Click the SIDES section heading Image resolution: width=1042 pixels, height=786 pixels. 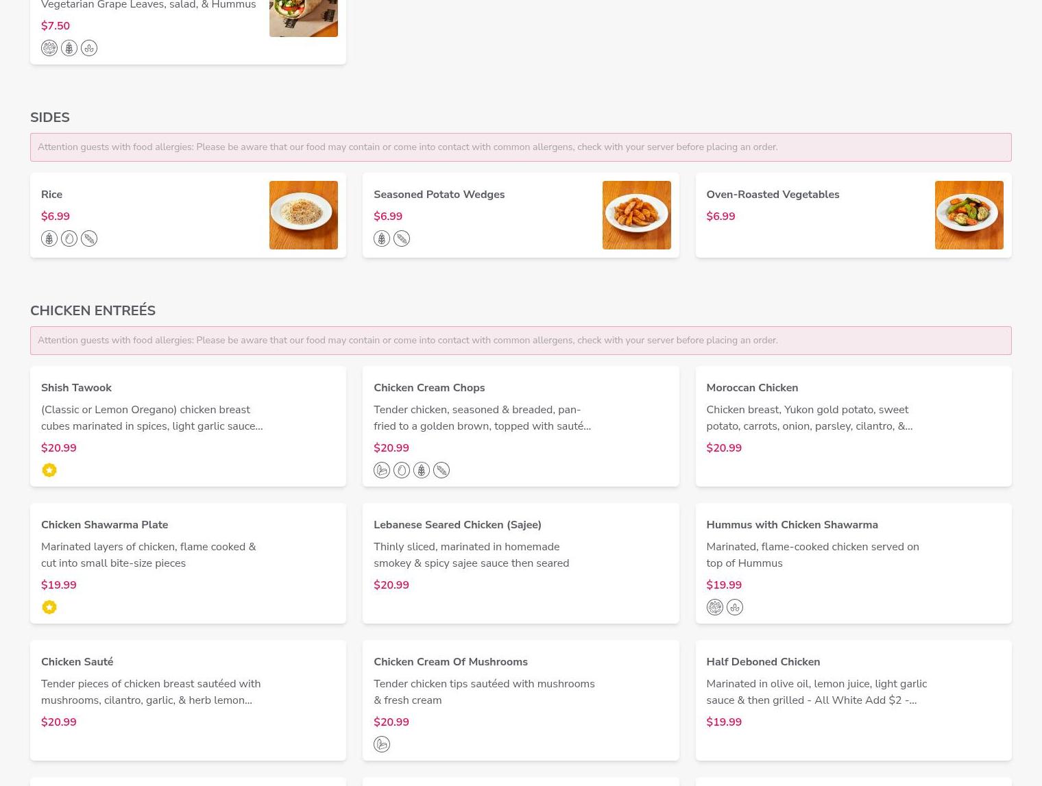coord(50,117)
